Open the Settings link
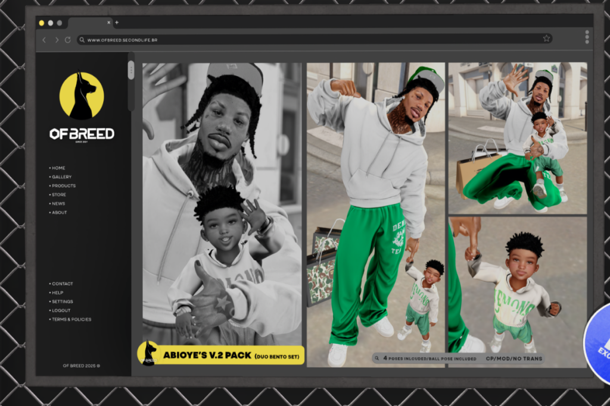This screenshot has width=610, height=406. pyautogui.click(x=61, y=301)
